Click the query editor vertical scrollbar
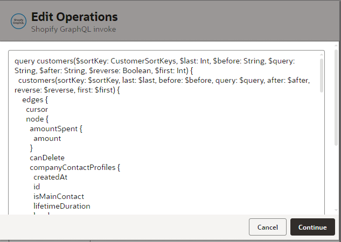341x242 pixels. tap(321, 75)
